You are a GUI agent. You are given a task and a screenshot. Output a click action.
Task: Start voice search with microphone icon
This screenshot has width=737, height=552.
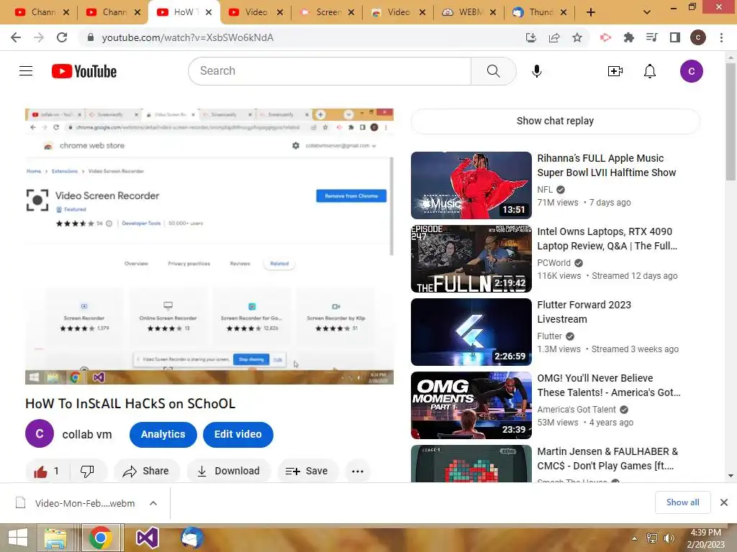click(x=536, y=71)
